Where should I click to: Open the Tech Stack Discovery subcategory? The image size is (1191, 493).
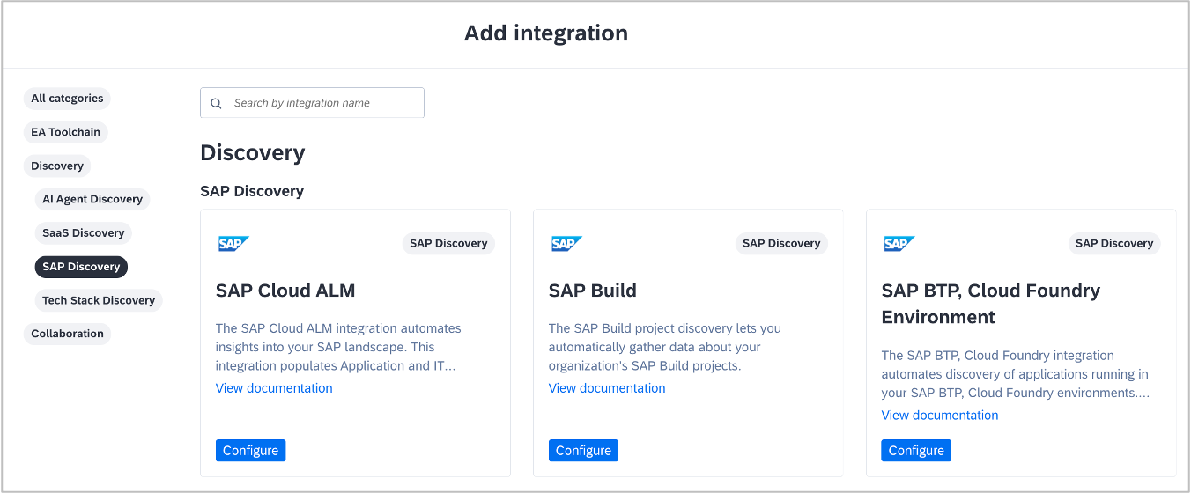(x=99, y=300)
